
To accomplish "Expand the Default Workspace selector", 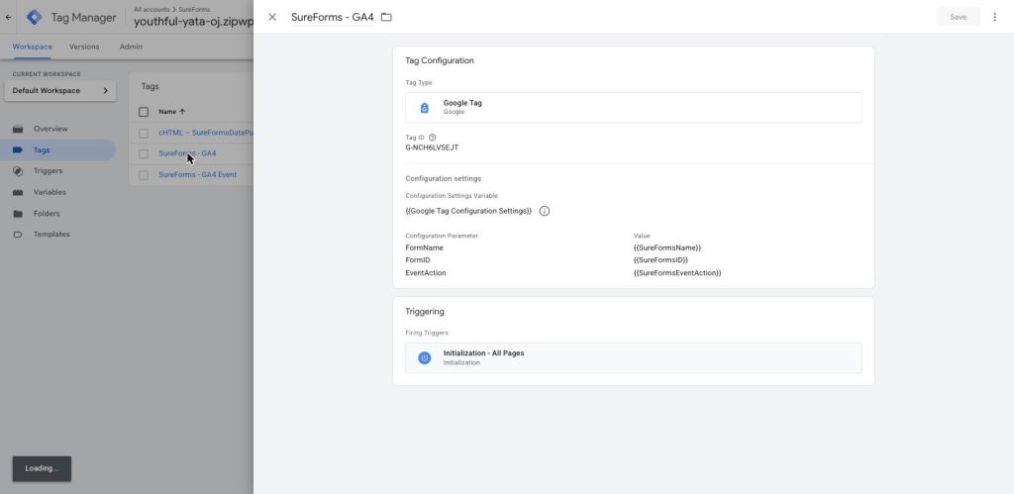I will (x=60, y=90).
